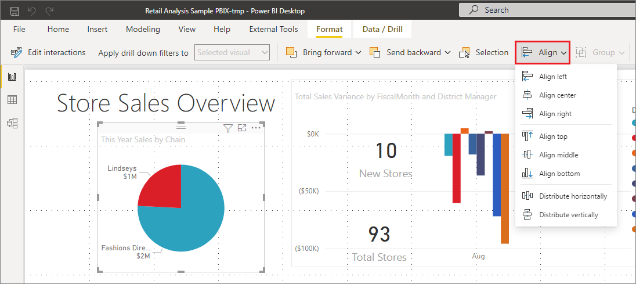The width and height of the screenshot is (636, 284).
Task: Open the Selected visual combo box
Action: (232, 53)
